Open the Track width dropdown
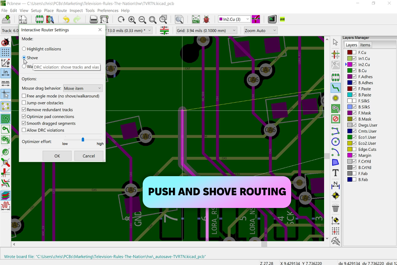This screenshot has width=397, height=265. (10, 30)
